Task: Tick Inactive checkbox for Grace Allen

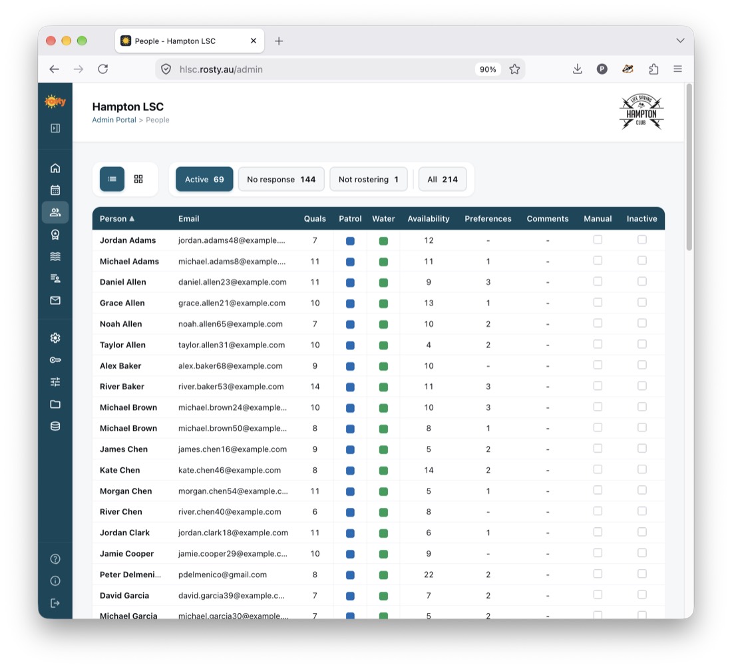Action: [642, 302]
